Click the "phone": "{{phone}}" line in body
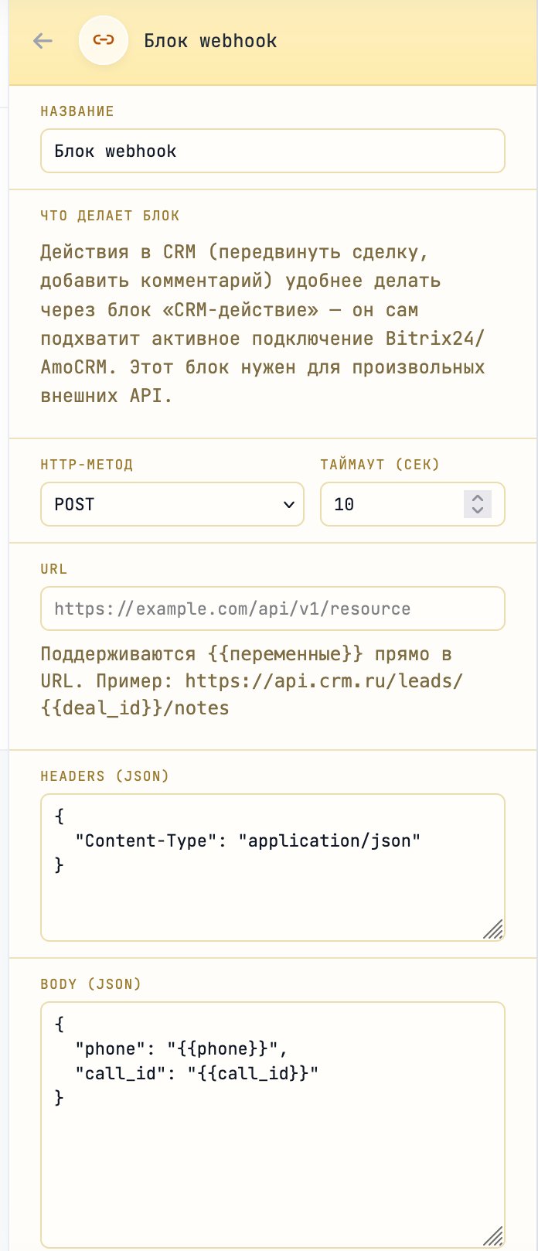Image resolution: width=538 pixels, height=1251 pixels. point(182,1048)
